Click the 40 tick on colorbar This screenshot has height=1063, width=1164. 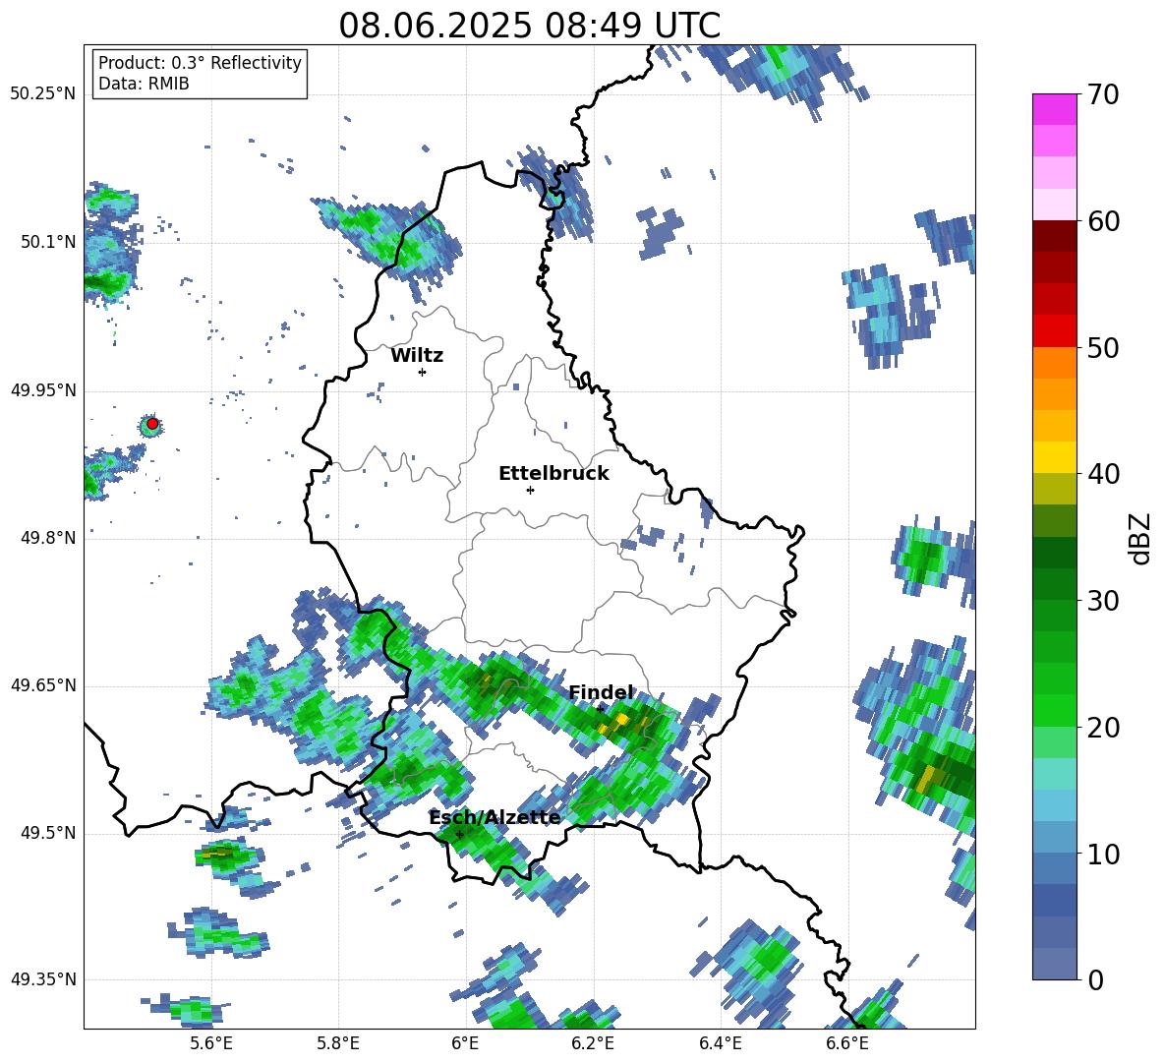coord(1103,474)
